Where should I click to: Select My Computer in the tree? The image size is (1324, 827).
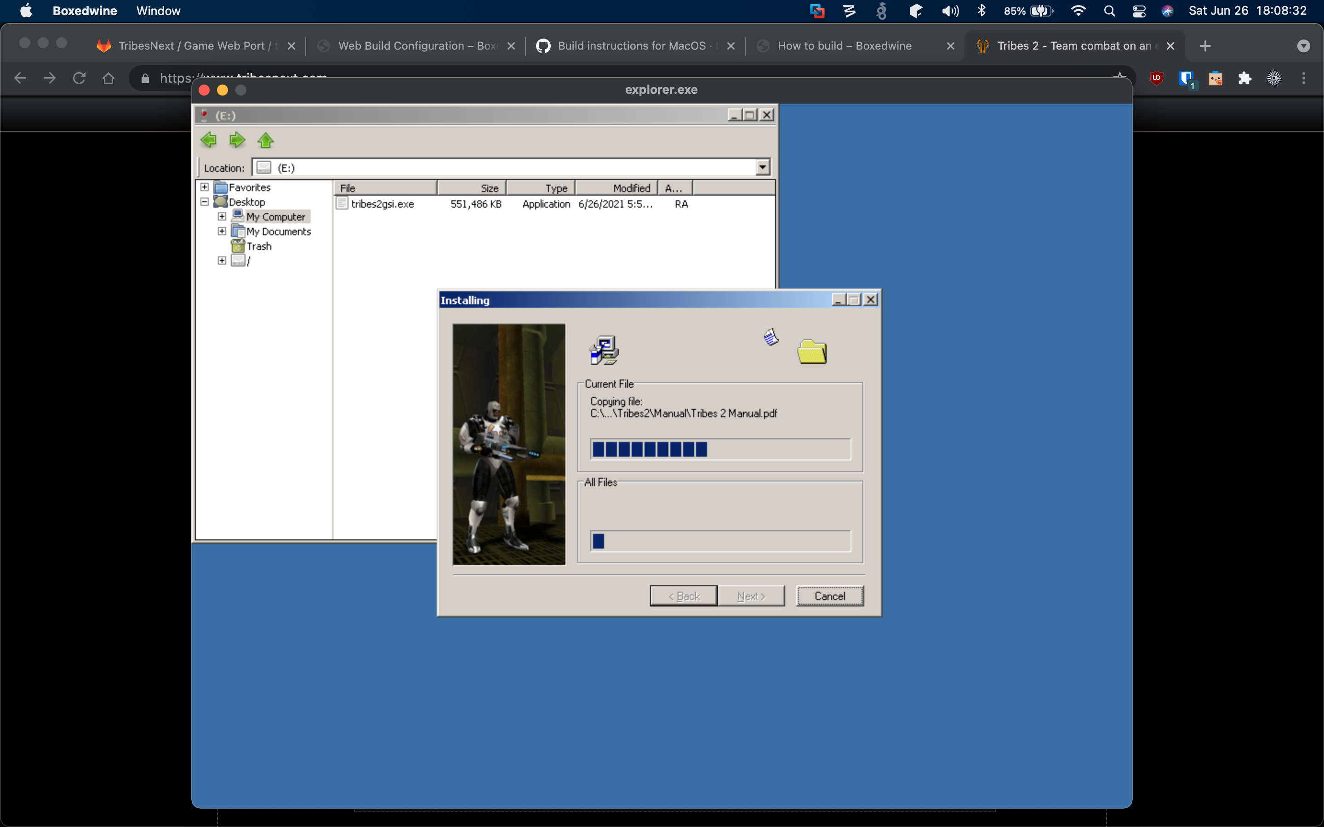[276, 216]
